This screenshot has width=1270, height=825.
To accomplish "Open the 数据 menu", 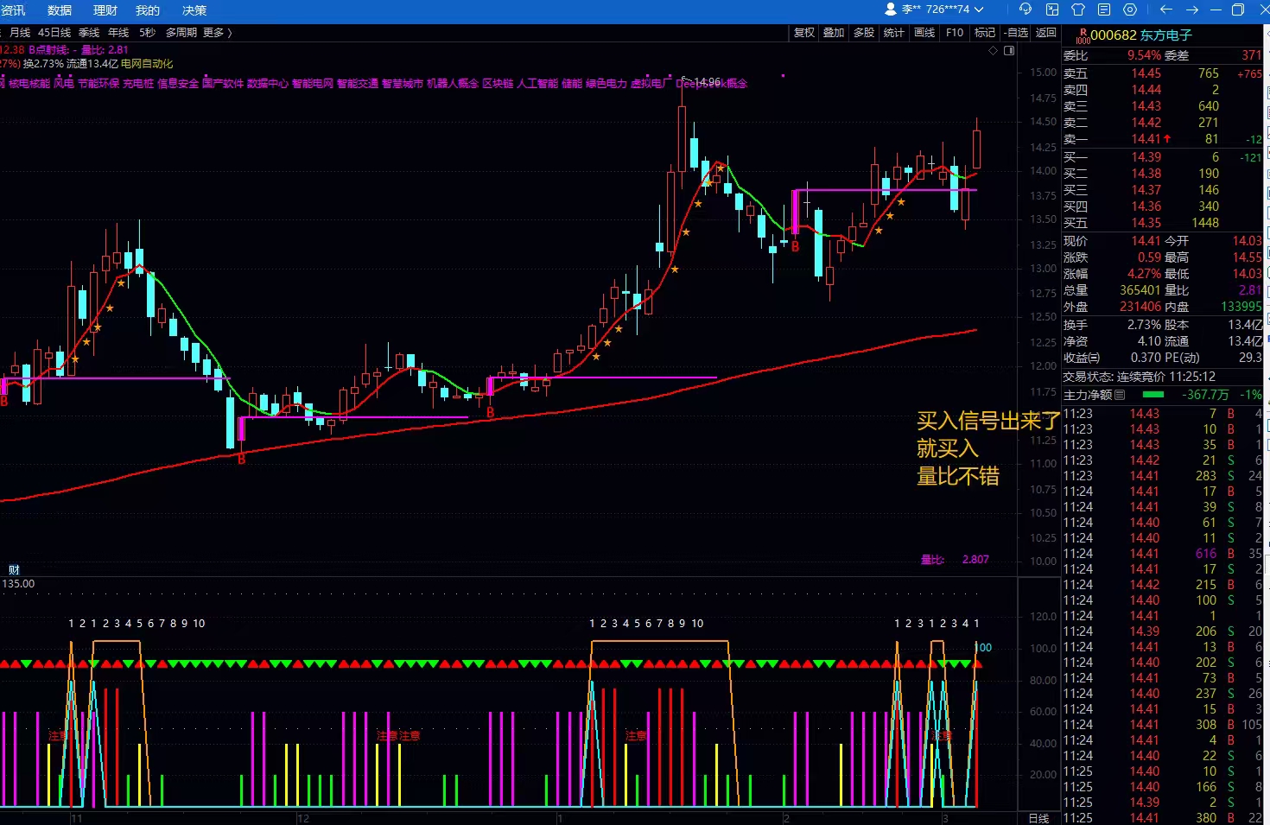I will (60, 10).
